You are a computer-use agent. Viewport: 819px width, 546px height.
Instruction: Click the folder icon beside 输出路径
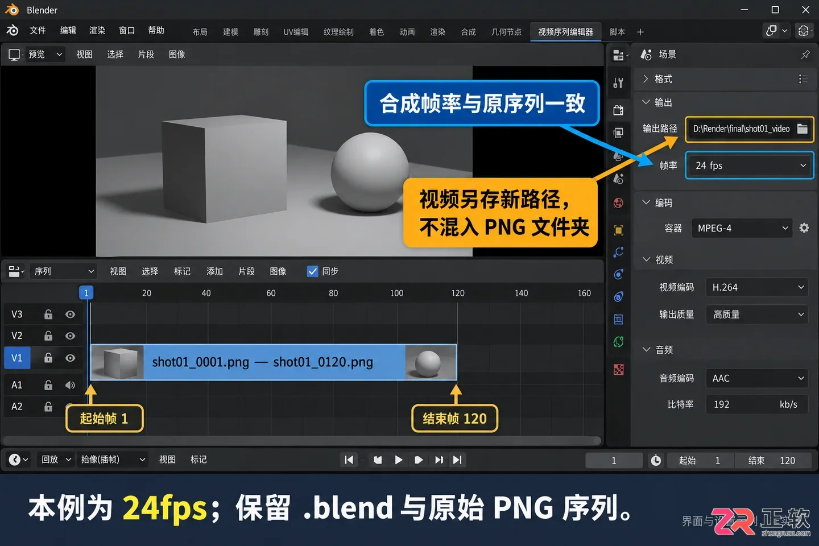point(802,129)
